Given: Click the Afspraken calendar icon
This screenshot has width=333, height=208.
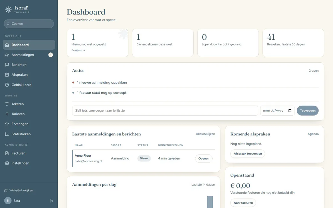Looking at the screenshot, I should (7, 75).
